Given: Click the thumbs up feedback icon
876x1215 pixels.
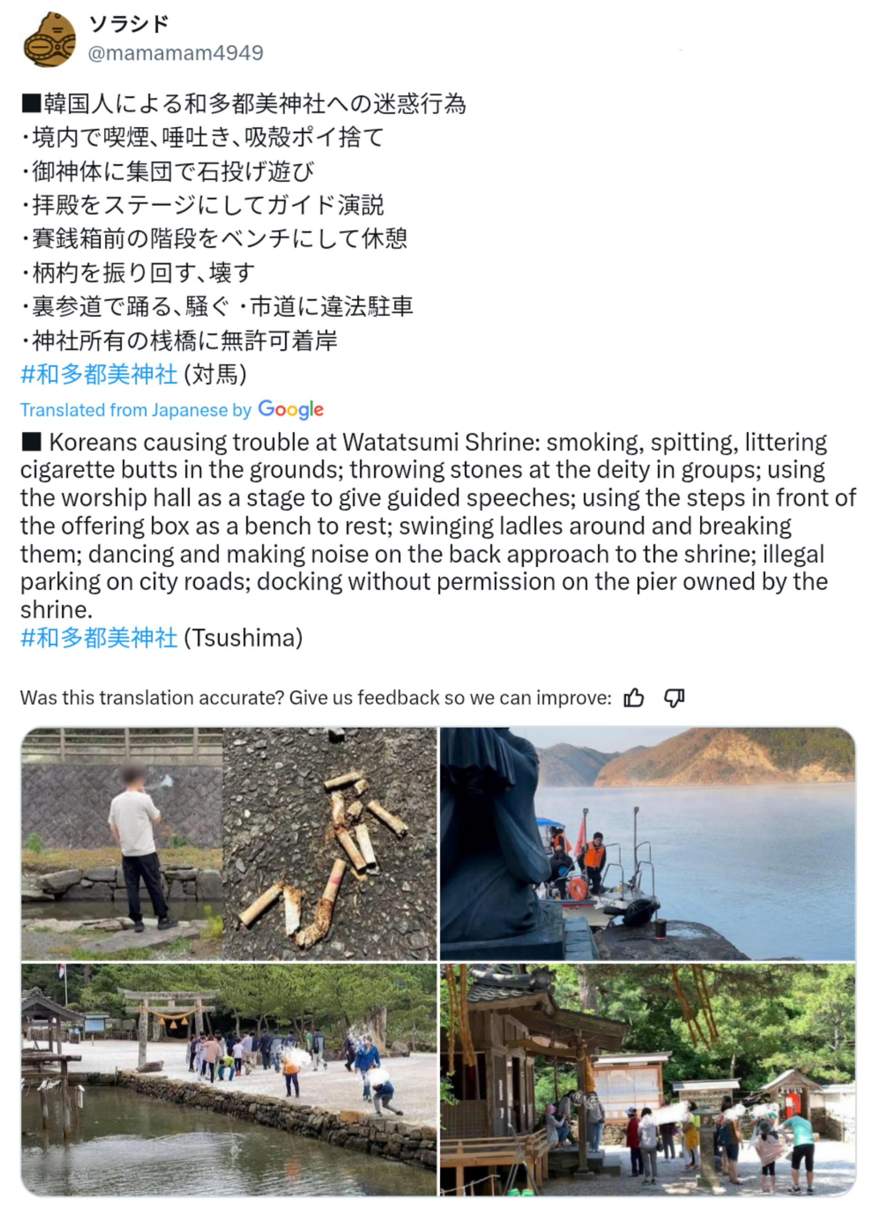Looking at the screenshot, I should (x=634, y=698).
